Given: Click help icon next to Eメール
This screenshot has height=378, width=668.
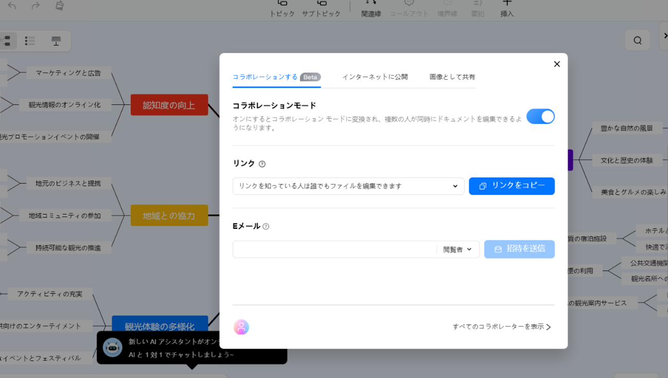Looking at the screenshot, I should click(266, 226).
